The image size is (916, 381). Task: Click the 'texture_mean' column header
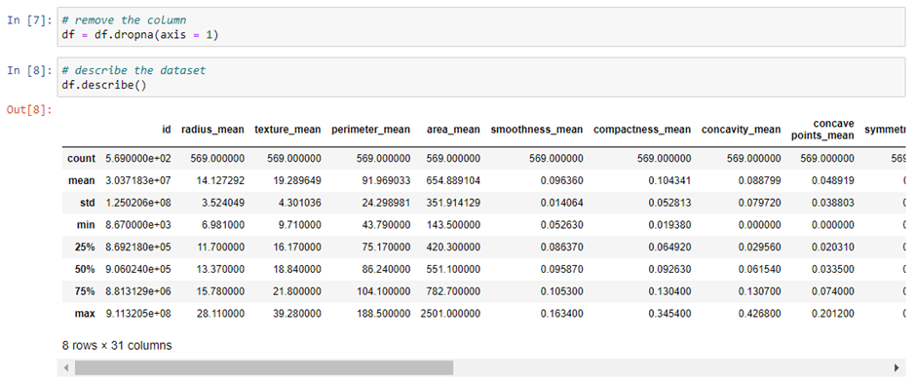(287, 130)
